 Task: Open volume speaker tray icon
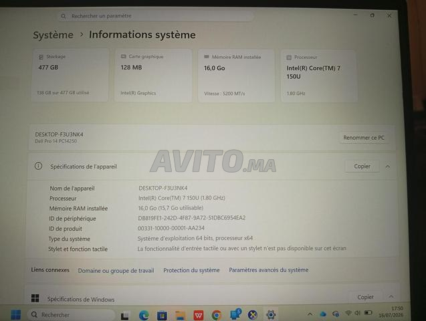tap(358, 313)
